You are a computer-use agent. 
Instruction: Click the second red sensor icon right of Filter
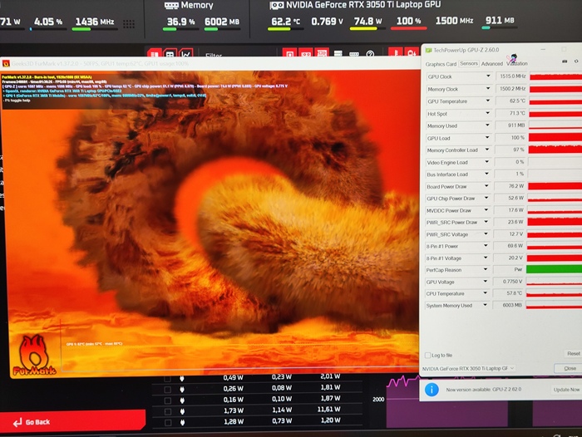pos(306,53)
